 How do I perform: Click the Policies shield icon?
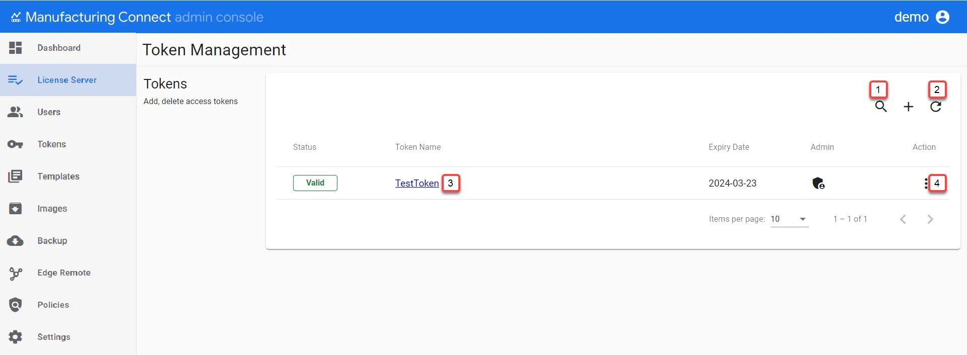16,305
